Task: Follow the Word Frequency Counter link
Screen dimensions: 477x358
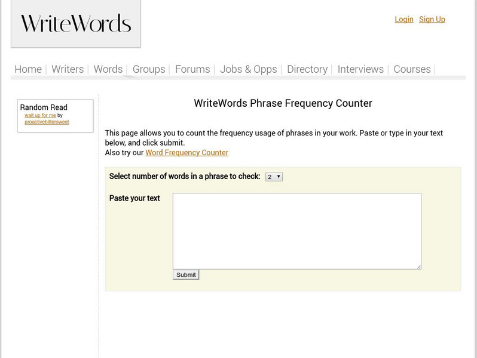Action: (186, 153)
